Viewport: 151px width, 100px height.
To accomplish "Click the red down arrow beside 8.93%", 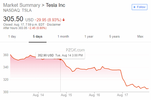I will 64,20.
